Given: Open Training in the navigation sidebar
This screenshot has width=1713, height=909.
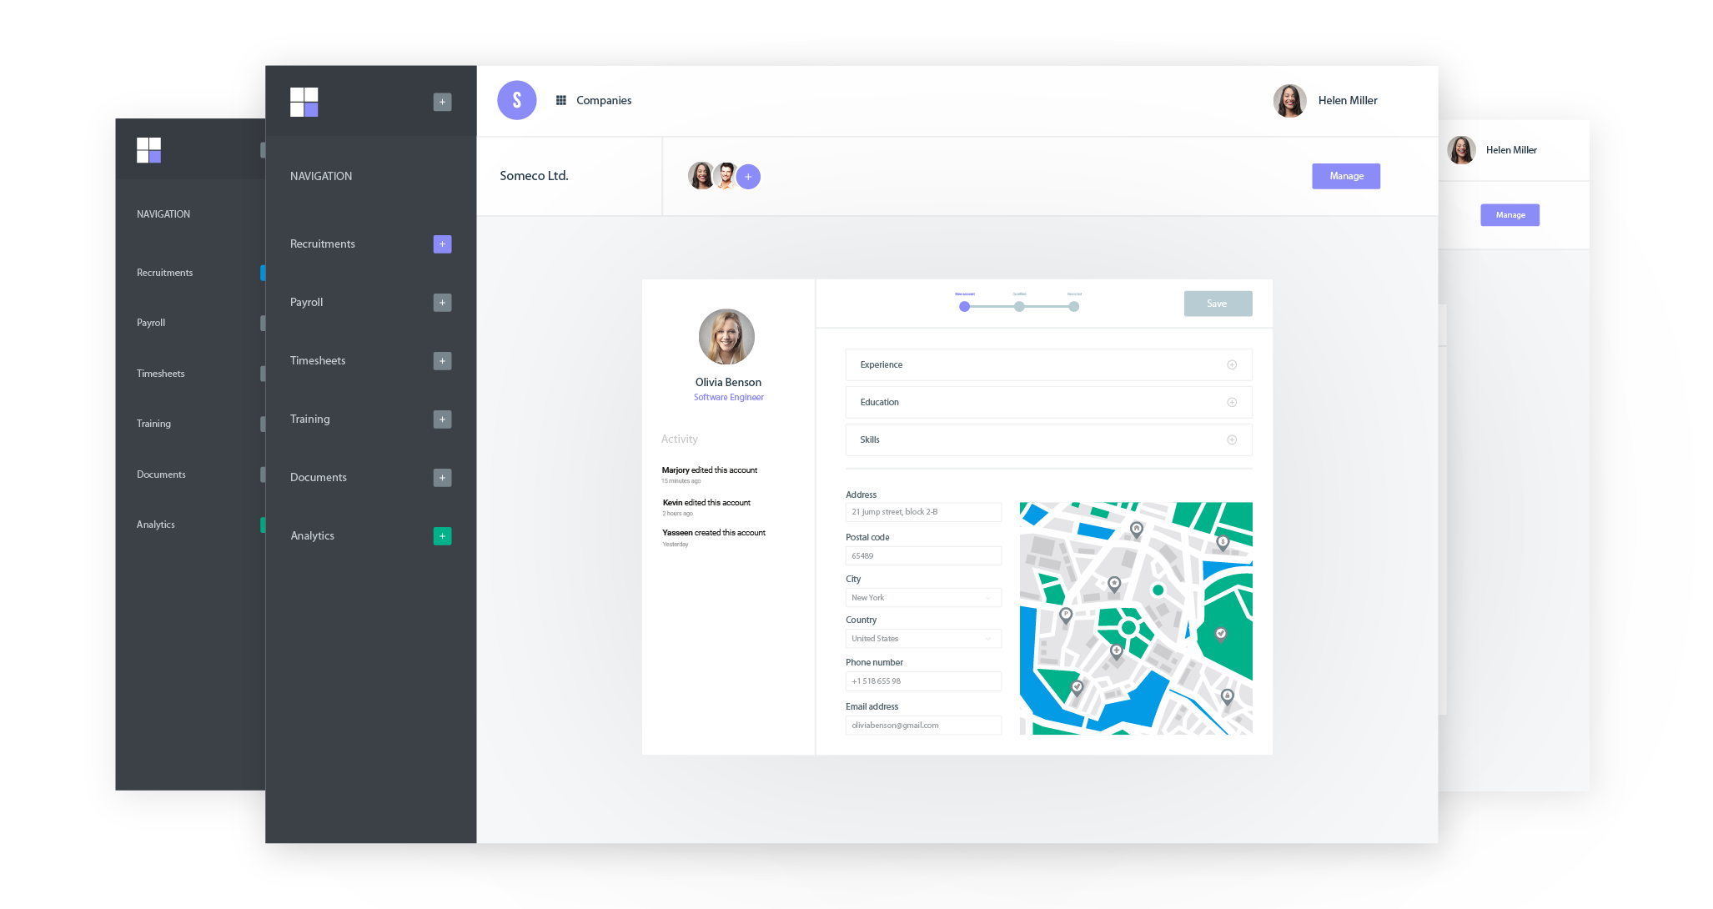Looking at the screenshot, I should click(x=310, y=419).
